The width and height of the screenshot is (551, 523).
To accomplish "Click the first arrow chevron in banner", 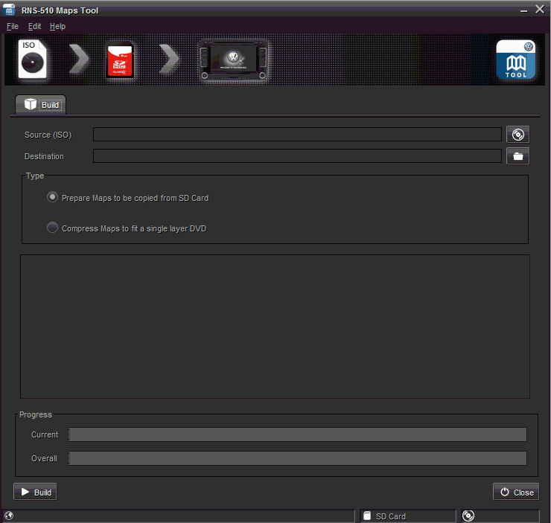I will (x=79, y=60).
